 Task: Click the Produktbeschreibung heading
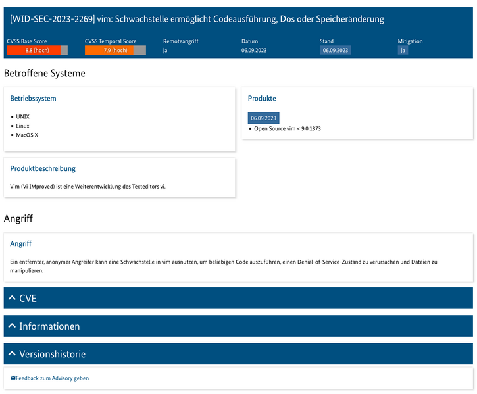point(43,169)
